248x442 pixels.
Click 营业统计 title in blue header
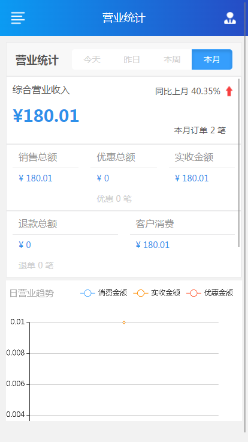(x=124, y=18)
